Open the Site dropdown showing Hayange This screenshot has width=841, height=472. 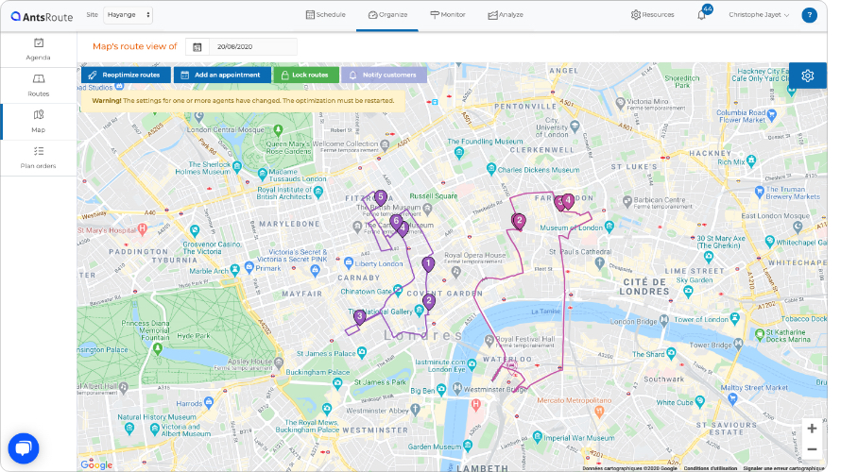128,15
